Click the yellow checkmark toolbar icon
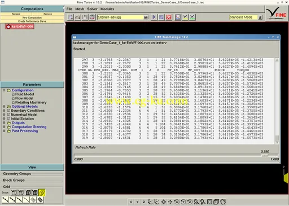This screenshot has width=289, height=206. 185,17
